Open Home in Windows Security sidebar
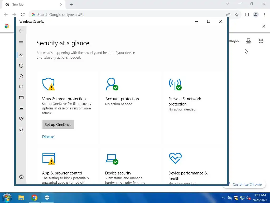Screen dimensions: 270x203 pyautogui.click(x=21, y=56)
